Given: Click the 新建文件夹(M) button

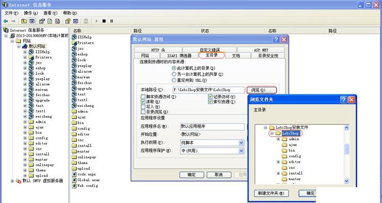Looking at the screenshot, I should tap(271, 193).
